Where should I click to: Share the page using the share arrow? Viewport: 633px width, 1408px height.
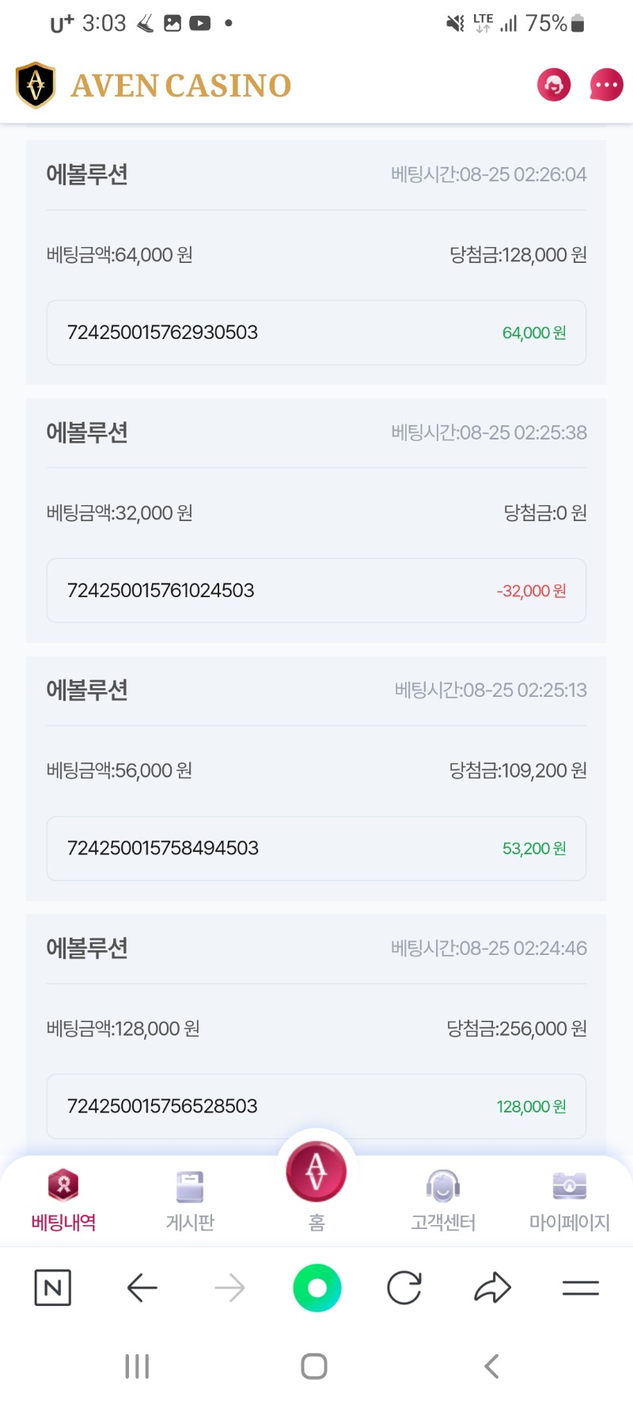[x=493, y=1288]
